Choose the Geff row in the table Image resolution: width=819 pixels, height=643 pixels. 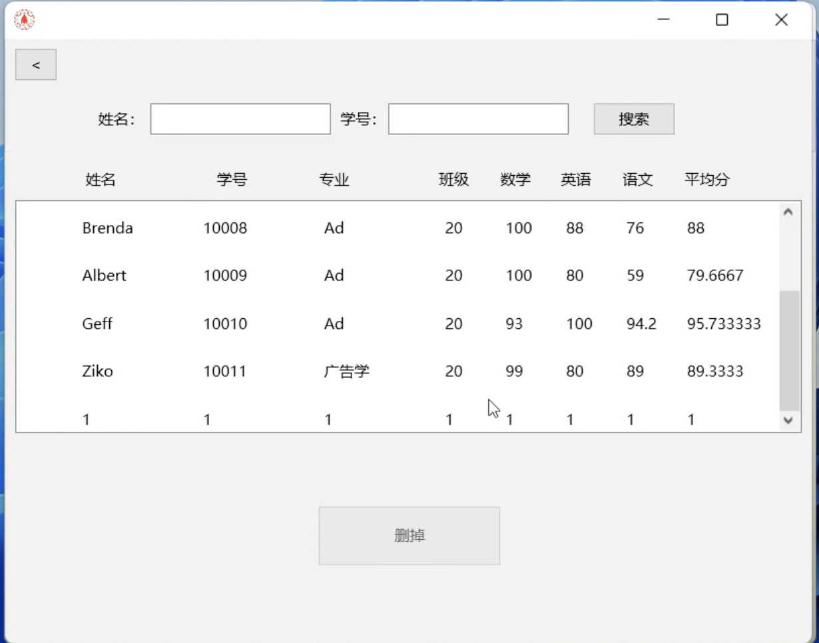97,324
